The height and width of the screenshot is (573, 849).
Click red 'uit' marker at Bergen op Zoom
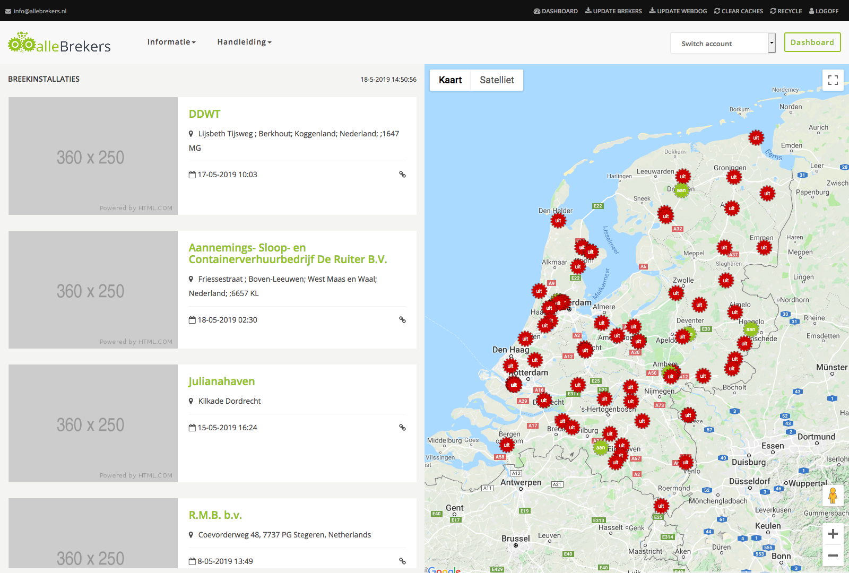pyautogui.click(x=507, y=445)
